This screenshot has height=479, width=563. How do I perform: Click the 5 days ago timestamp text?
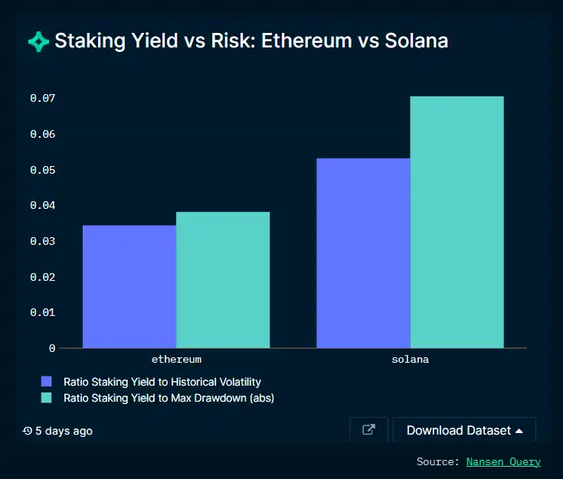coord(64,431)
